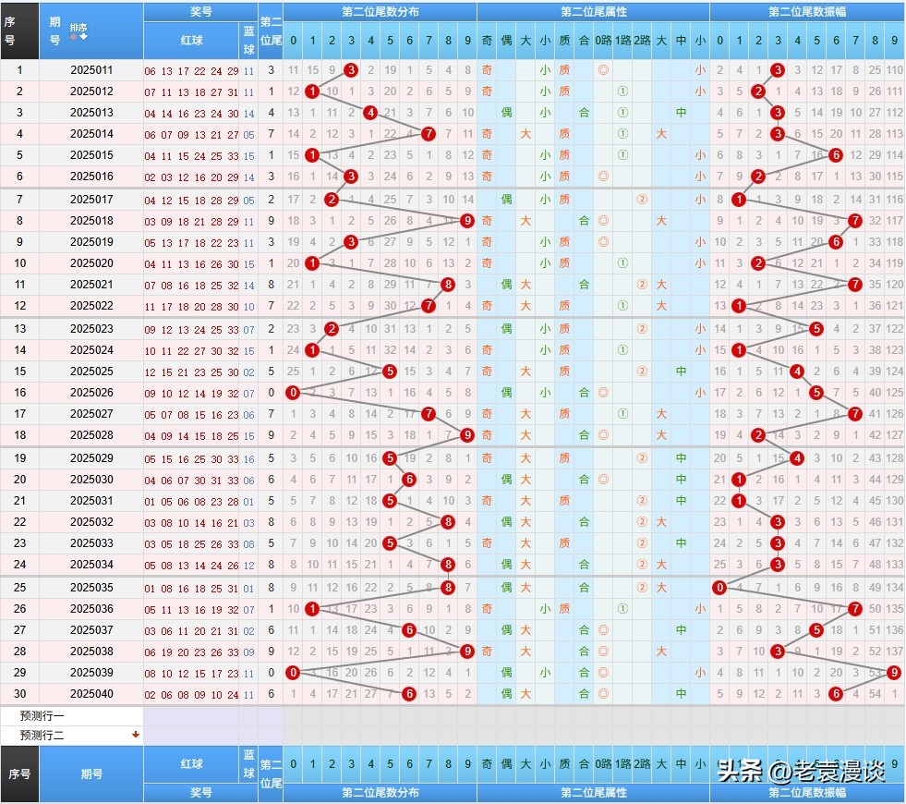Click the 第二位尾数分布 top header tab
This screenshot has height=804, width=906.
point(380,12)
